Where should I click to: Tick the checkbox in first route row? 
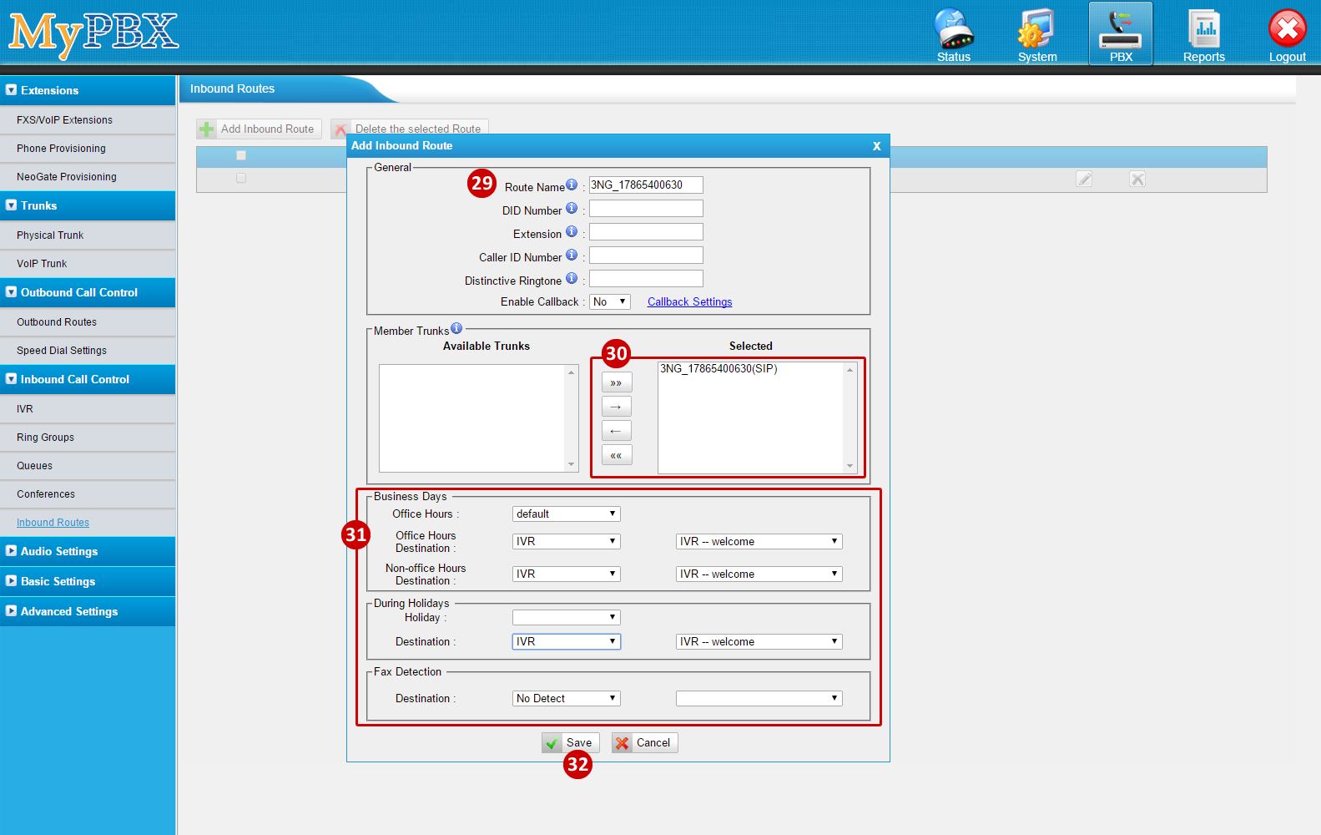coord(241,178)
